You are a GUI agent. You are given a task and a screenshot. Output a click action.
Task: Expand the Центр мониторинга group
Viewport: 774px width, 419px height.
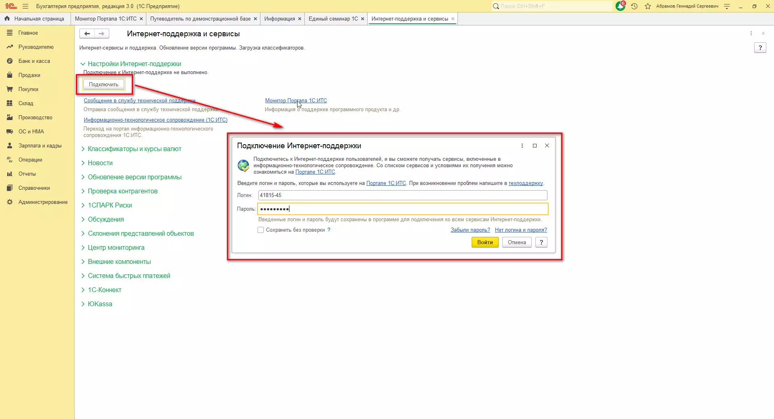point(112,248)
